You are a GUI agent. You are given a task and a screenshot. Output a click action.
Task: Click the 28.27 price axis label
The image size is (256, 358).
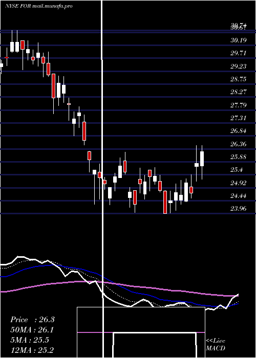[239, 92]
